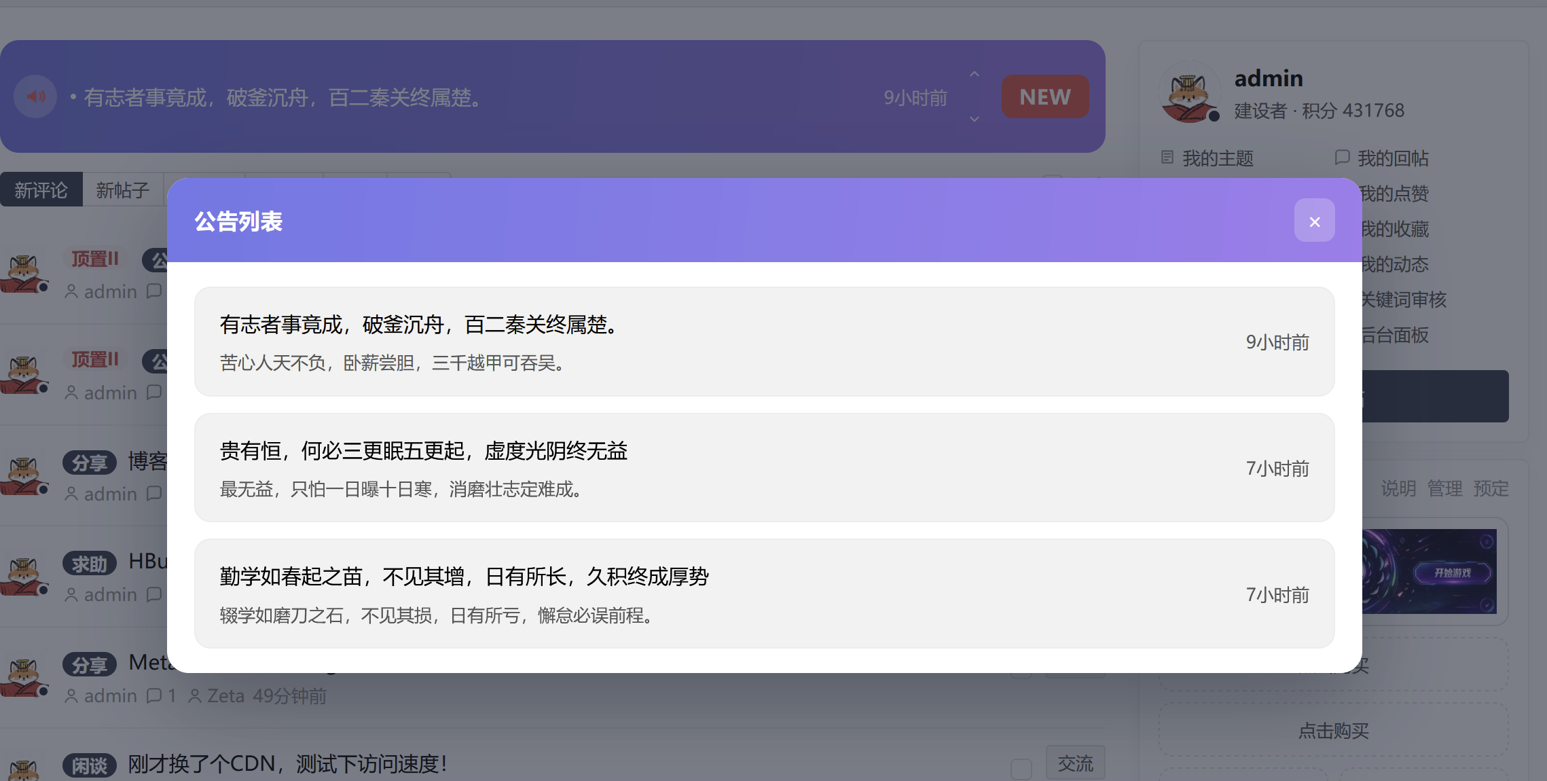Open 我的主题 link in sidebar
The width and height of the screenshot is (1547, 781).
click(x=1218, y=158)
